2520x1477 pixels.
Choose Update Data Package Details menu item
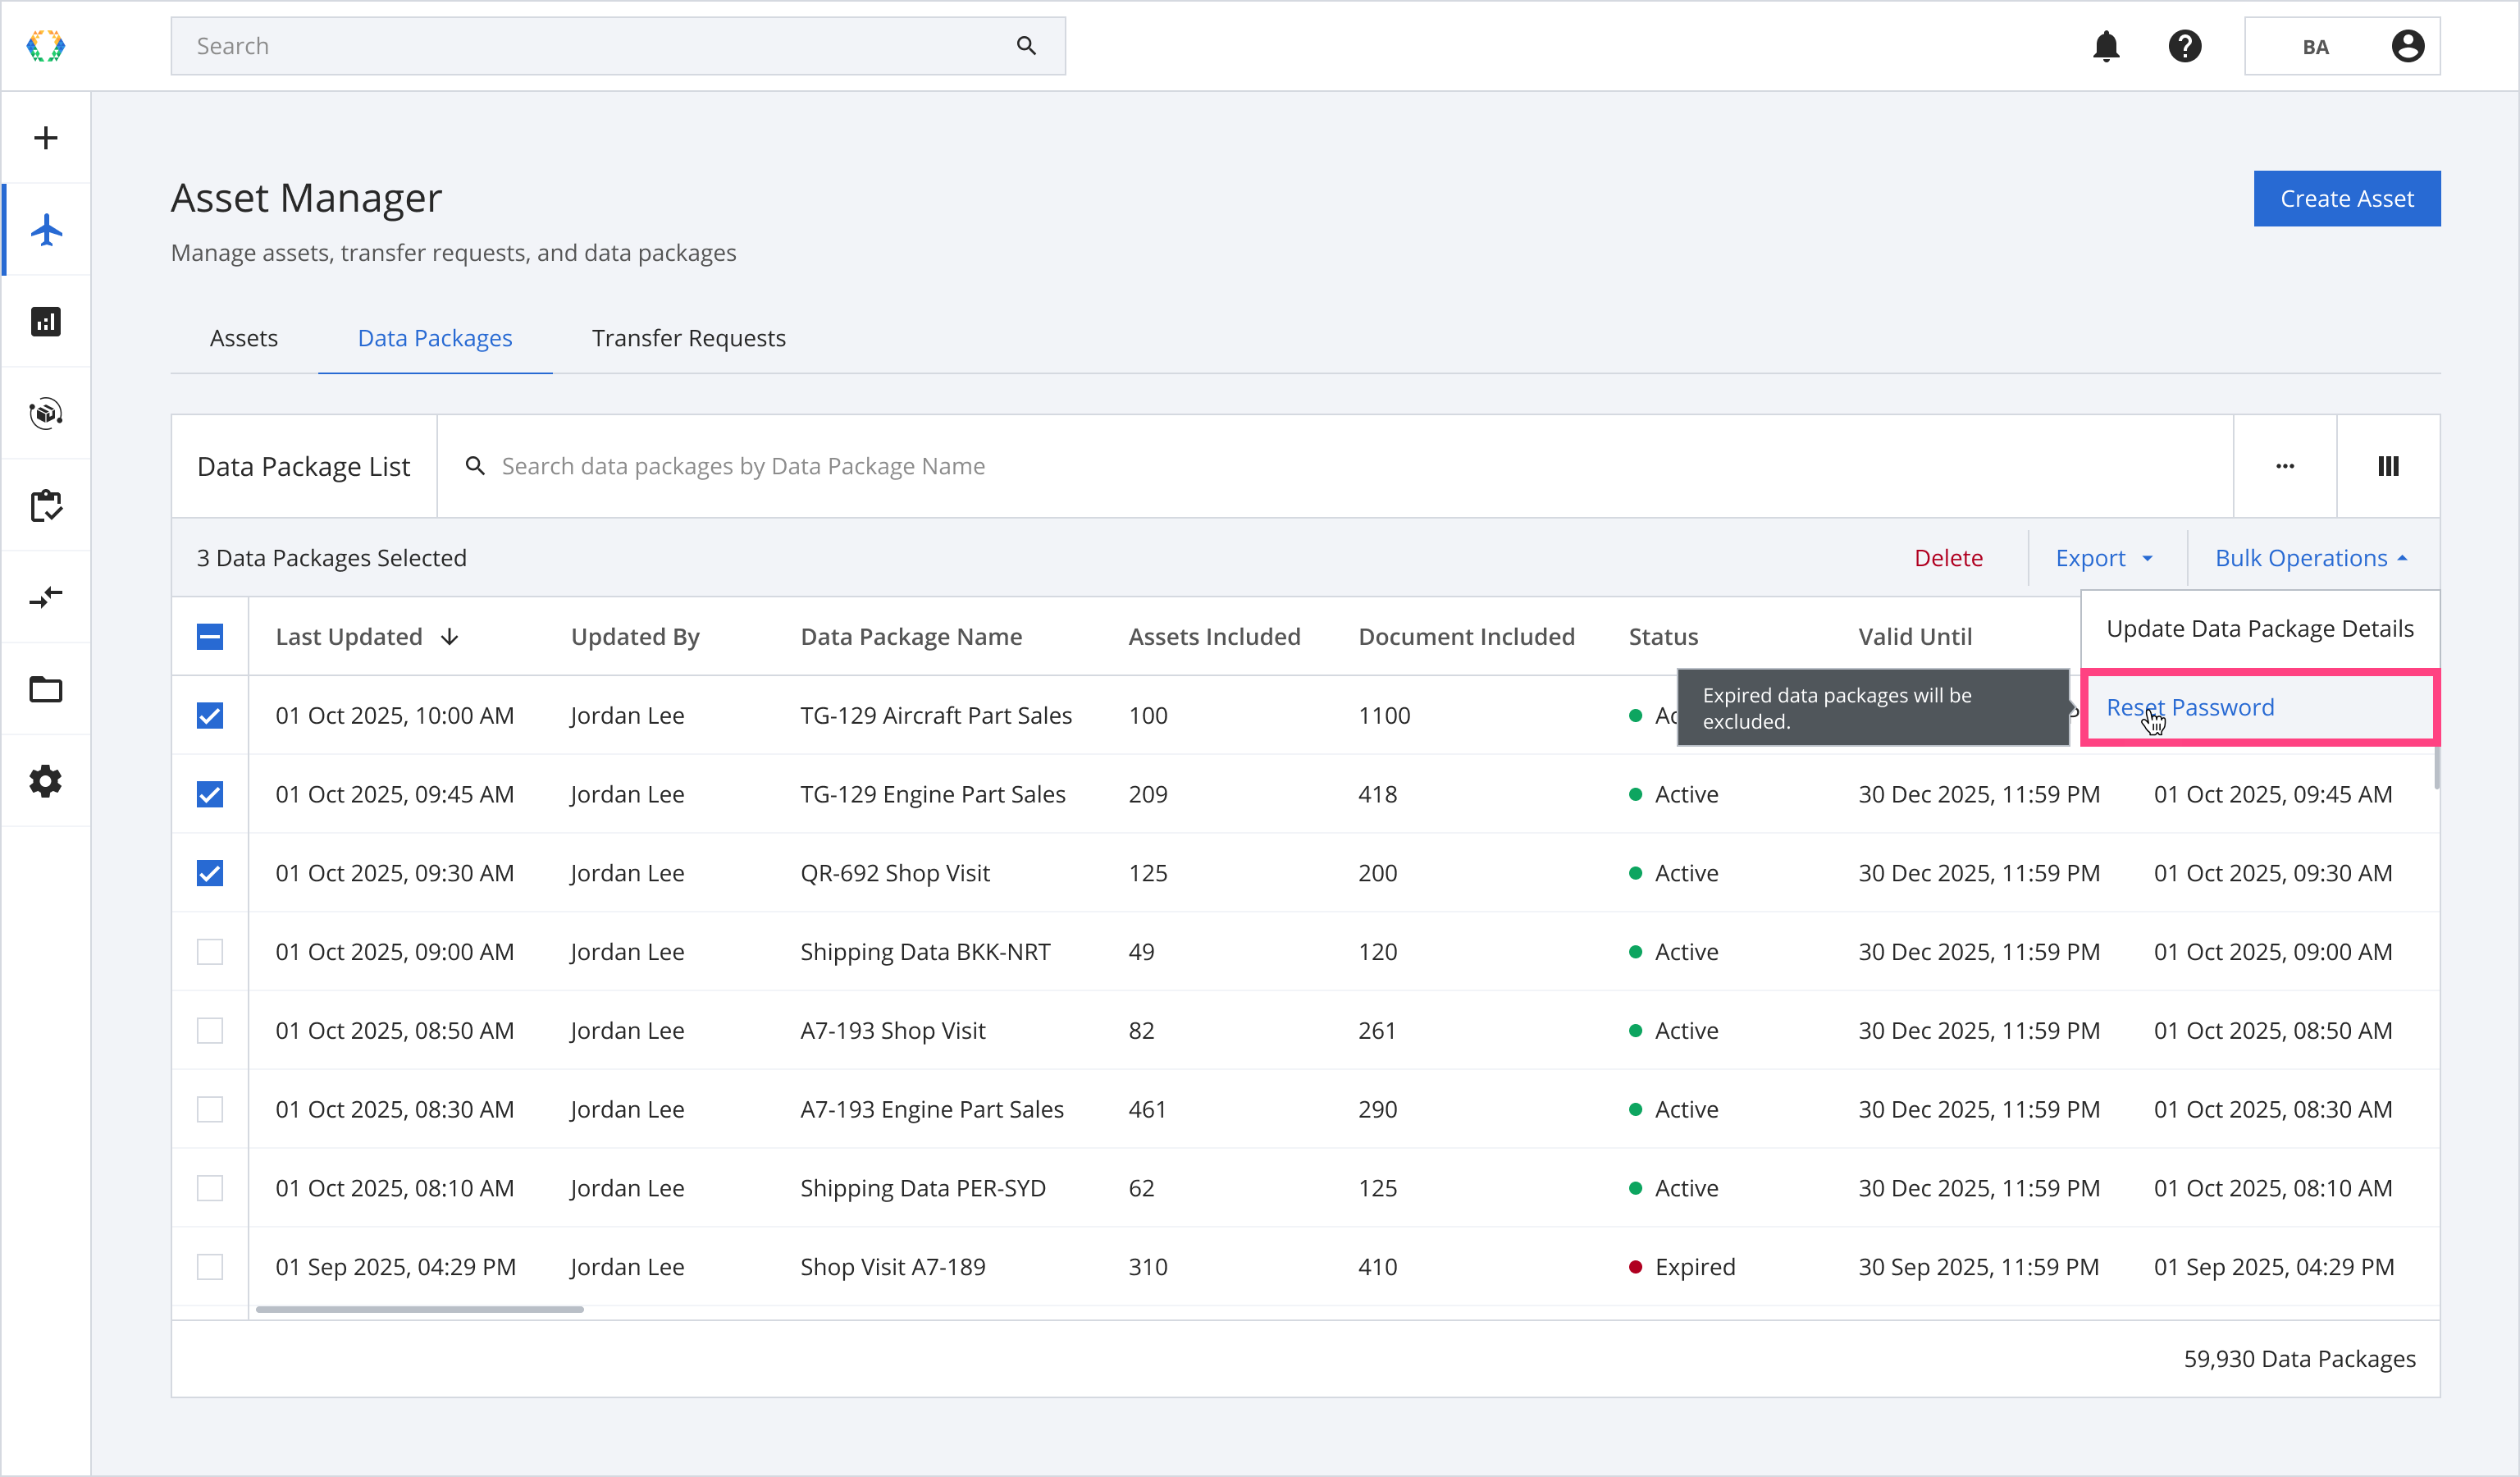pyautogui.click(x=2259, y=629)
